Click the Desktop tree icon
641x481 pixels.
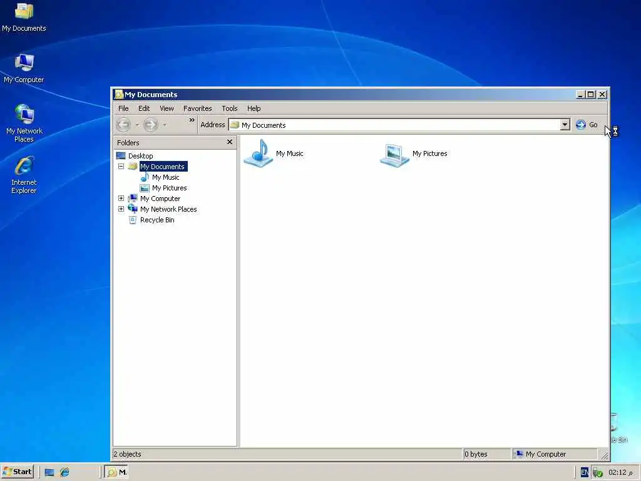[121, 155]
